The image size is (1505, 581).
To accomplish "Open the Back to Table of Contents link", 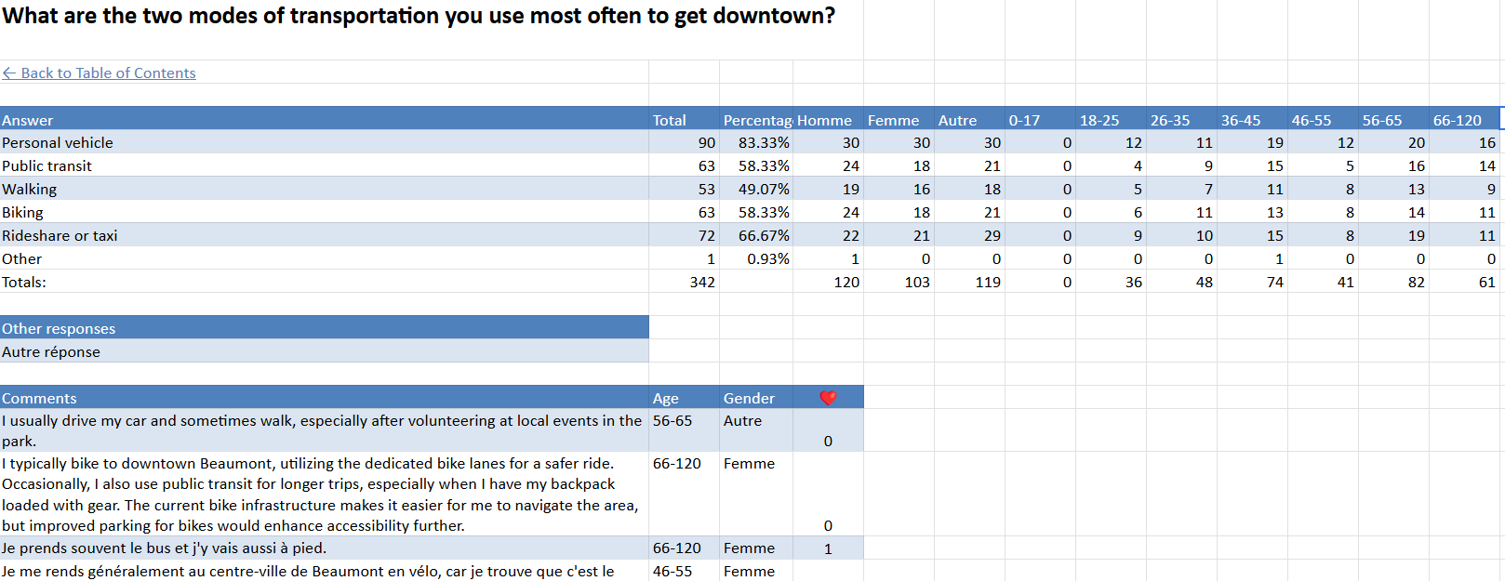I will (100, 73).
